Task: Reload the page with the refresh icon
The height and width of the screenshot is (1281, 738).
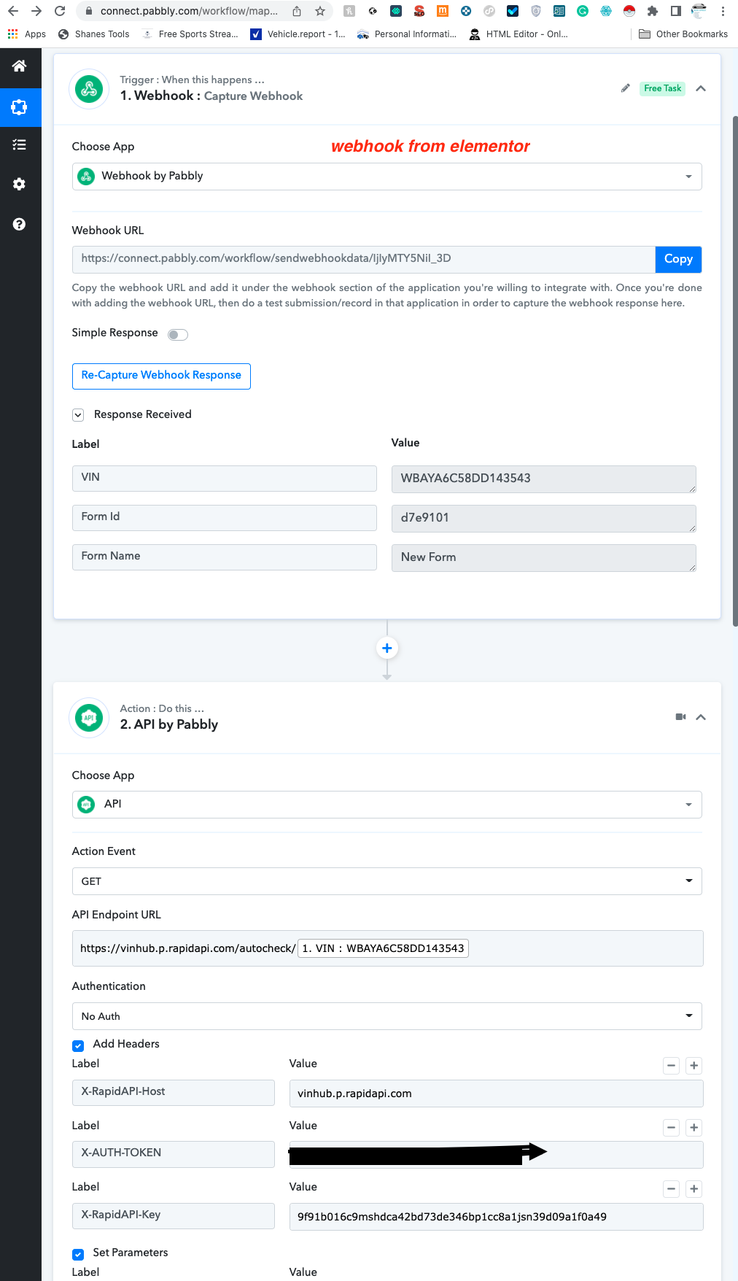Action: coord(60,11)
